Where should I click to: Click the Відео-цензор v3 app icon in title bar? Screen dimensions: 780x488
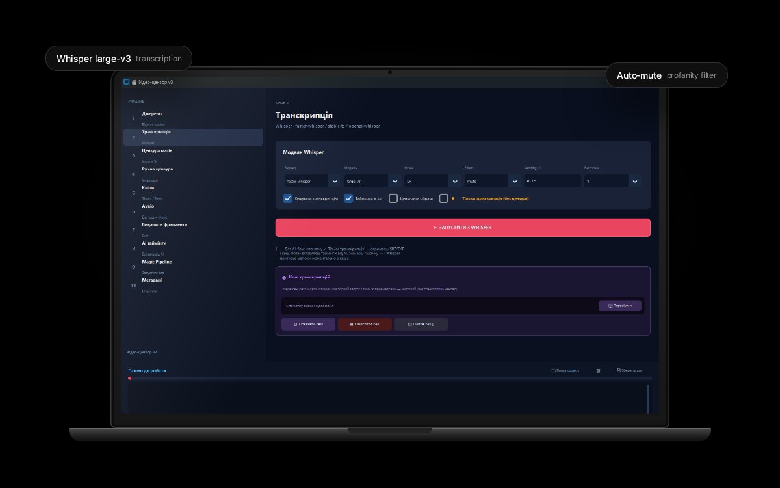pos(126,82)
